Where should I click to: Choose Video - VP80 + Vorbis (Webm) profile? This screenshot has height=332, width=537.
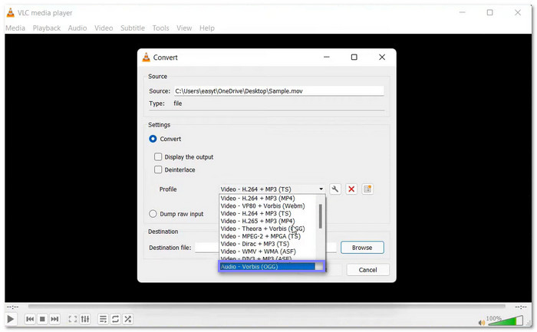267,205
